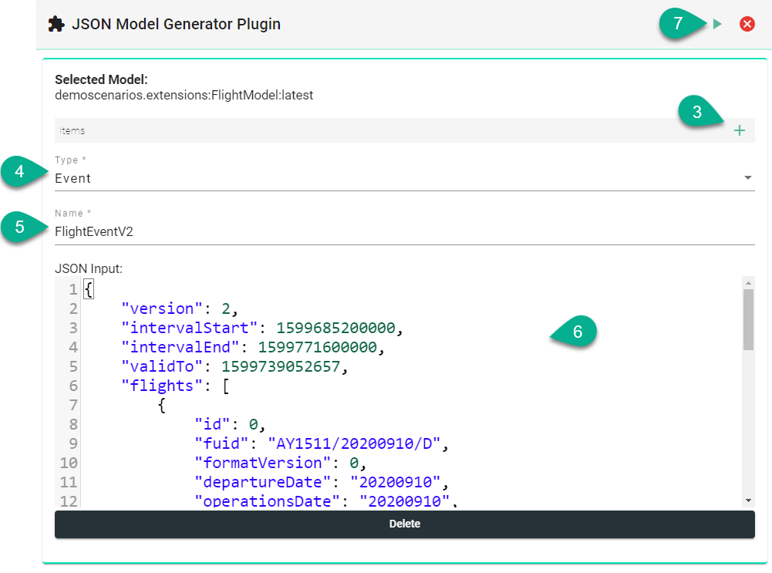The height and width of the screenshot is (573, 772).
Task: Click callout marker number 7
Action: (x=679, y=24)
